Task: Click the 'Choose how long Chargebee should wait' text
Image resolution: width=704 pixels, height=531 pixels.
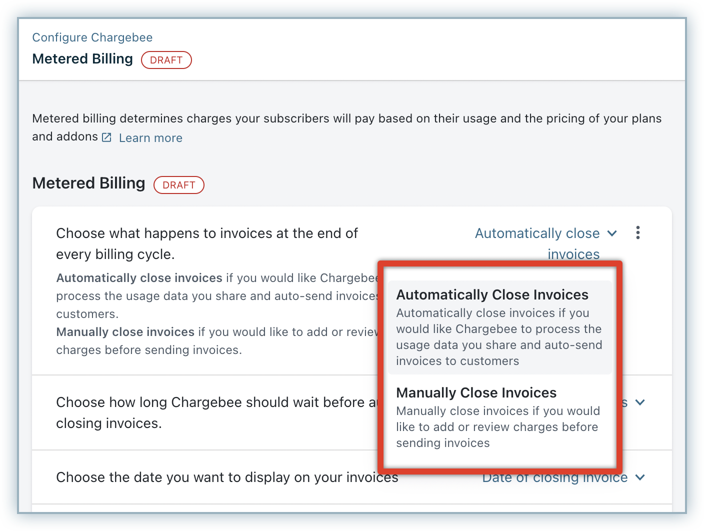Action: (x=216, y=413)
